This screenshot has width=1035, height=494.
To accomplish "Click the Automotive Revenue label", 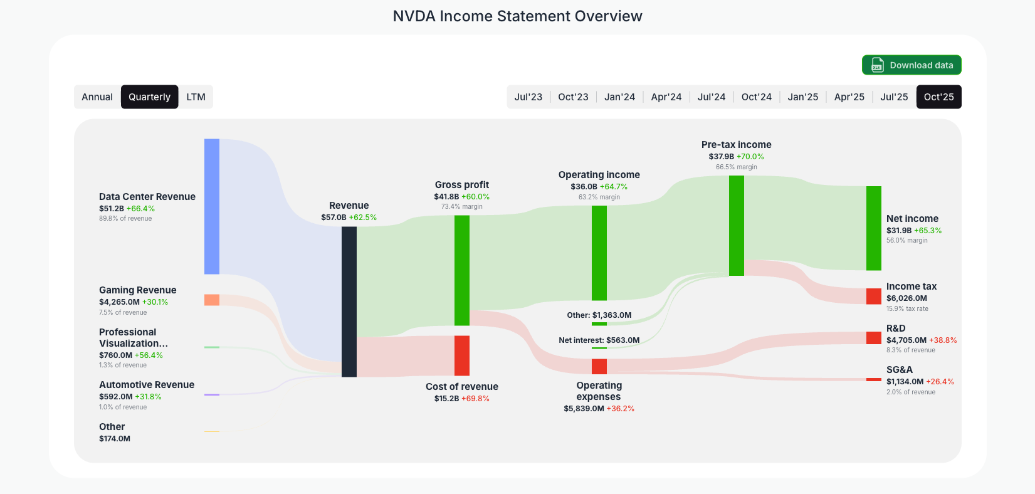I will [147, 385].
